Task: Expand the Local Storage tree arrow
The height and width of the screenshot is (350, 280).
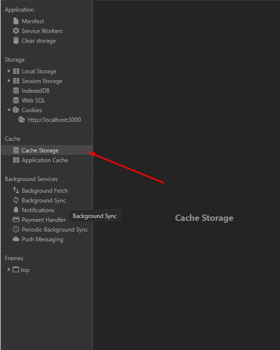Action: (9, 71)
